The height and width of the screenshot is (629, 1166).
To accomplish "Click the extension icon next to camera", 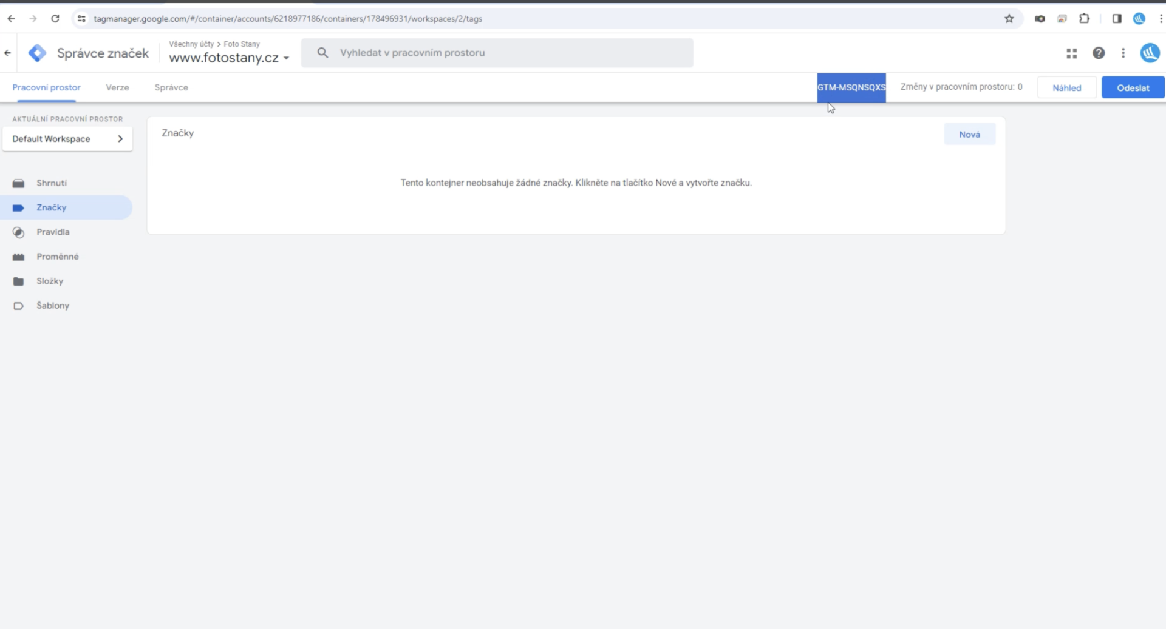I will pos(1062,19).
